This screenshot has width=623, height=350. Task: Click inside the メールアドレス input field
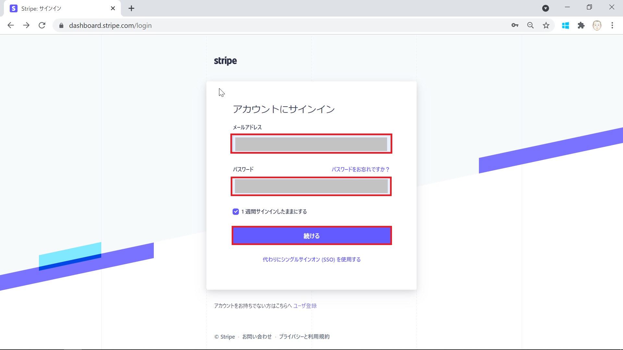pyautogui.click(x=311, y=144)
